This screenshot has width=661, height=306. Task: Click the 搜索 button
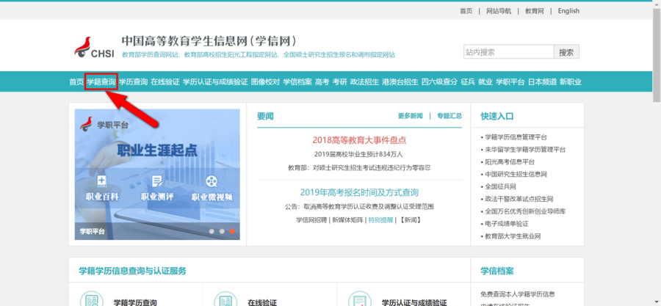pyautogui.click(x=566, y=52)
